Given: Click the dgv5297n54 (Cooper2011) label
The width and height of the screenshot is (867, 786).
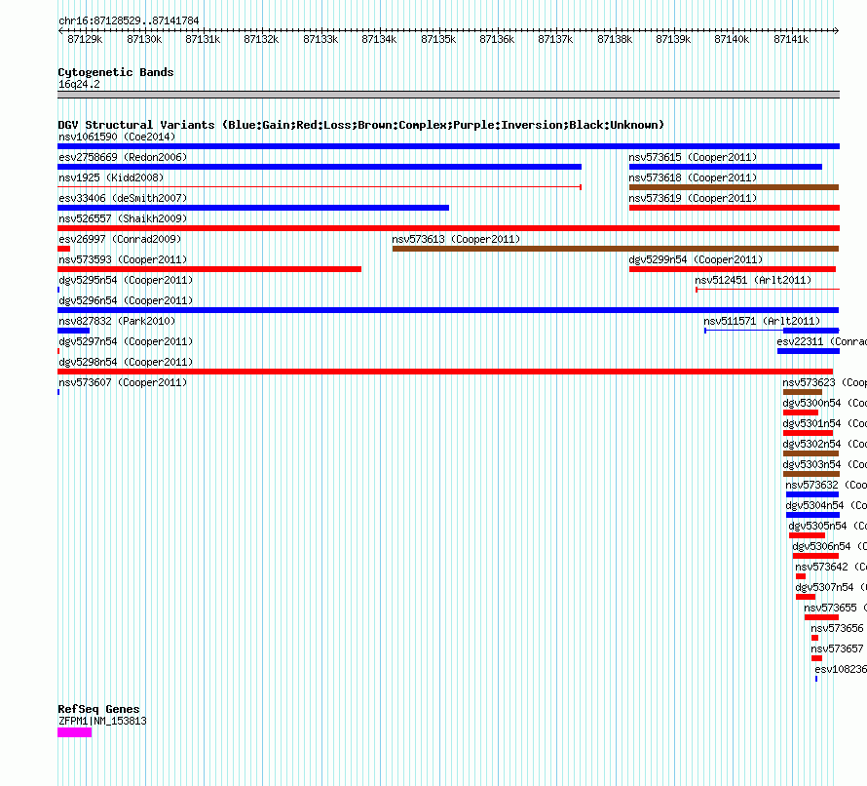Looking at the screenshot, I should click(x=126, y=341).
